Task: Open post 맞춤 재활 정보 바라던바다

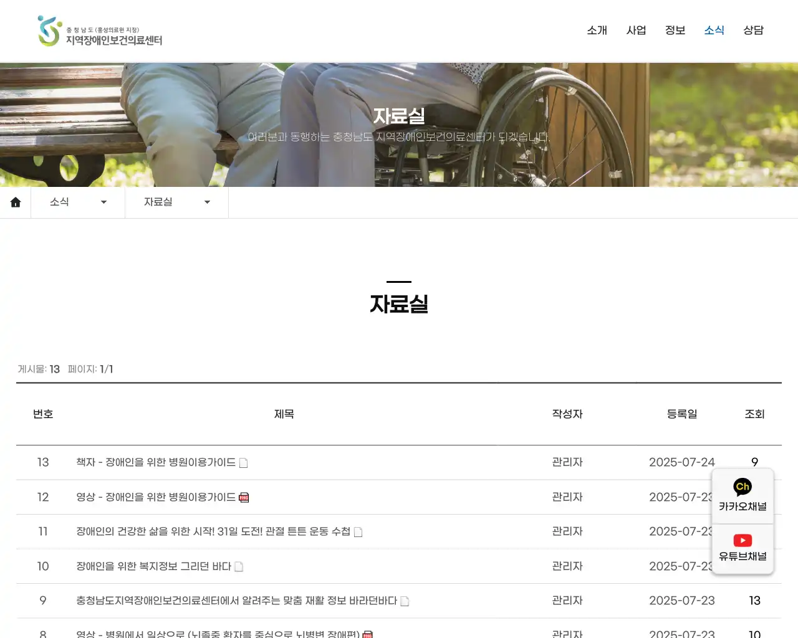Action: click(236, 601)
